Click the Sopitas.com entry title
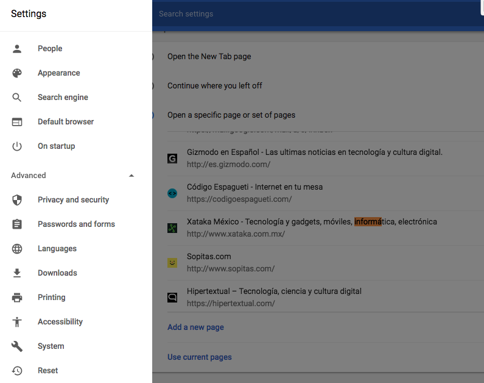This screenshot has width=484, height=383. coord(209,257)
